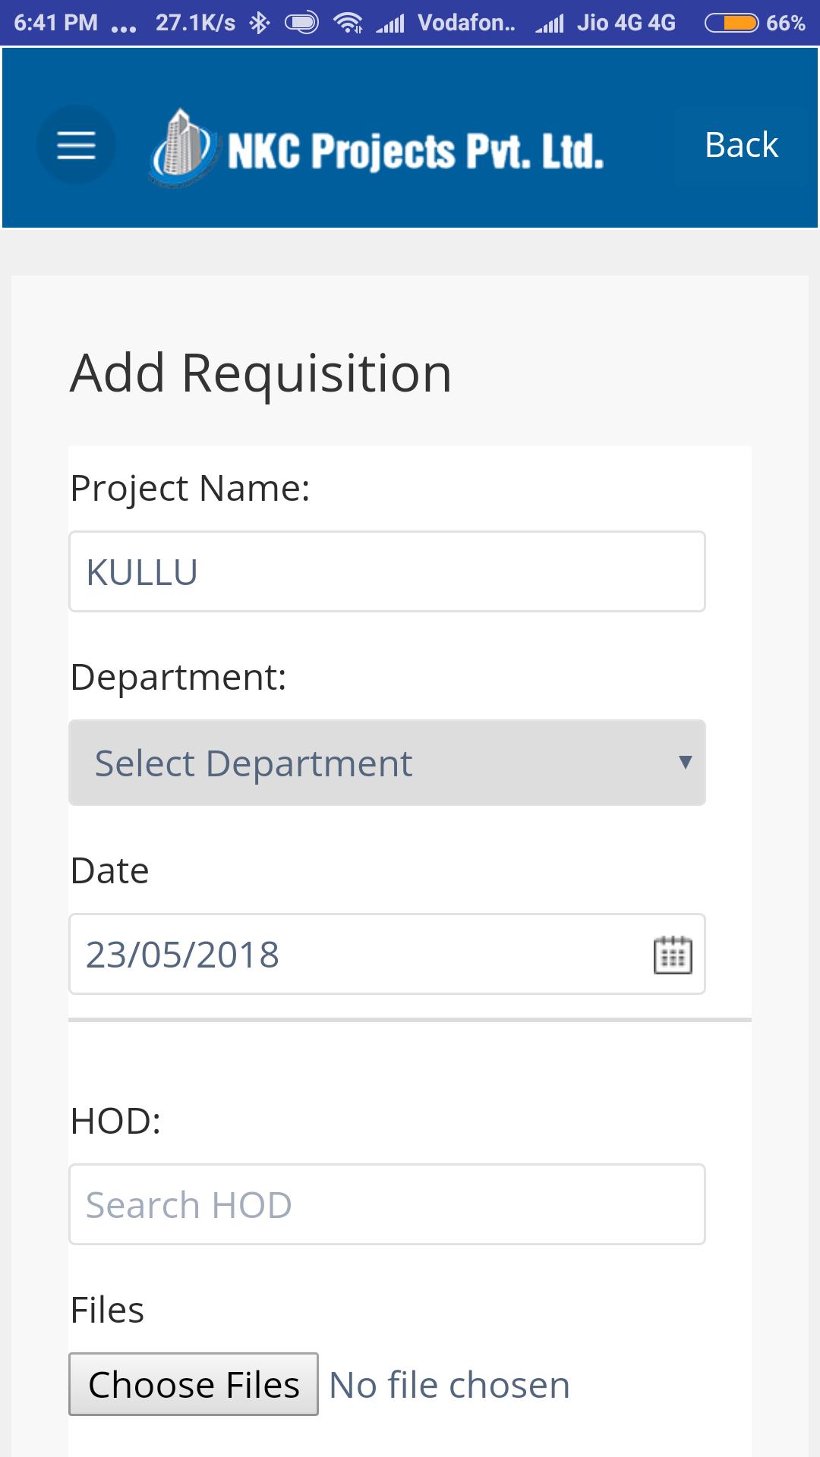820x1457 pixels.
Task: Focus the Project Name field with KULLU
Action: pyautogui.click(x=387, y=571)
